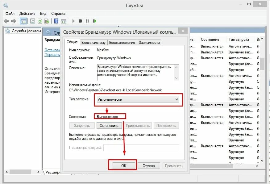Click the MpsSvc service name text

coord(103,50)
